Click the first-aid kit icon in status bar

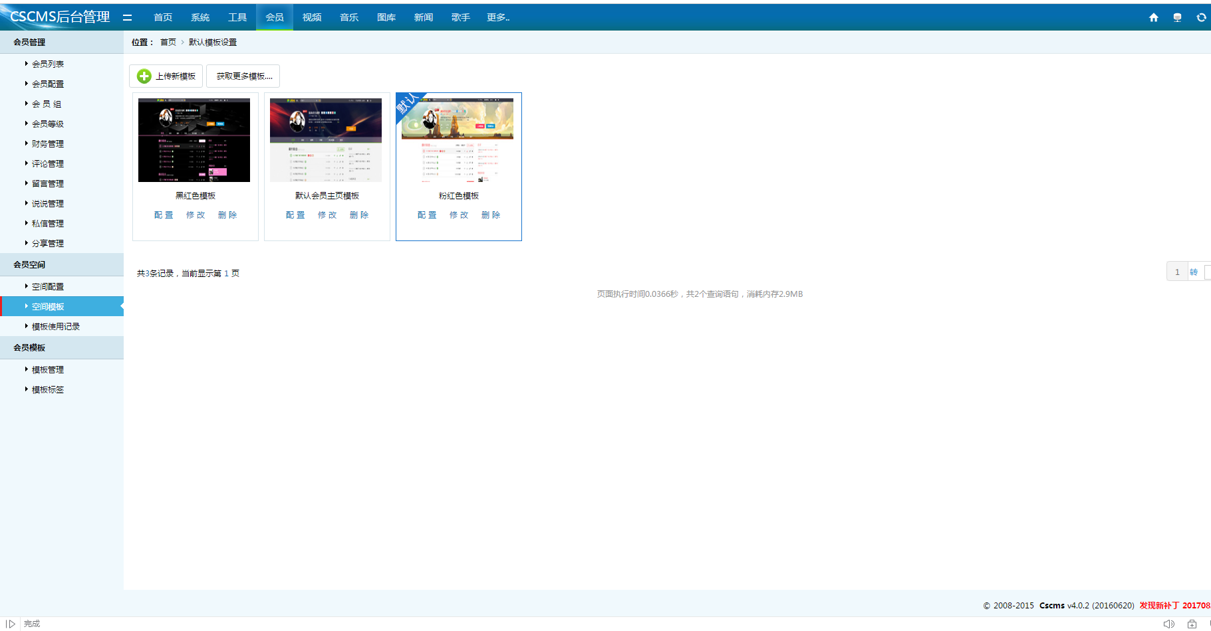pos(1192,624)
